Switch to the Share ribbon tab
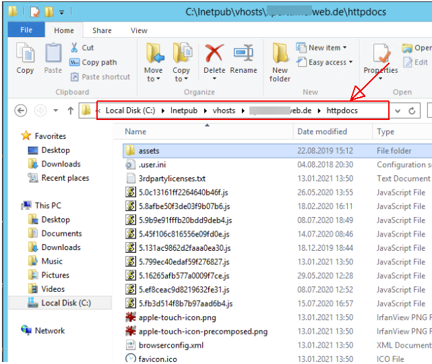432x364 pixels. tap(102, 30)
